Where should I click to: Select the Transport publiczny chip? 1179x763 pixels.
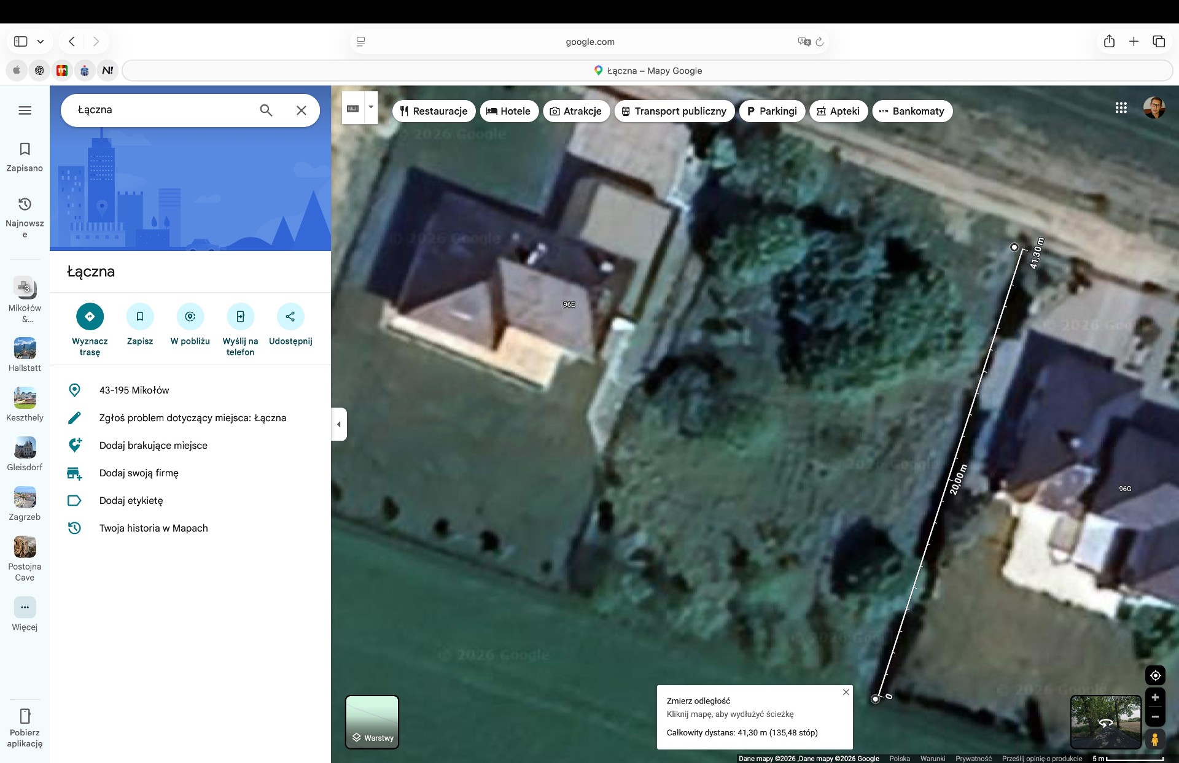click(x=674, y=111)
